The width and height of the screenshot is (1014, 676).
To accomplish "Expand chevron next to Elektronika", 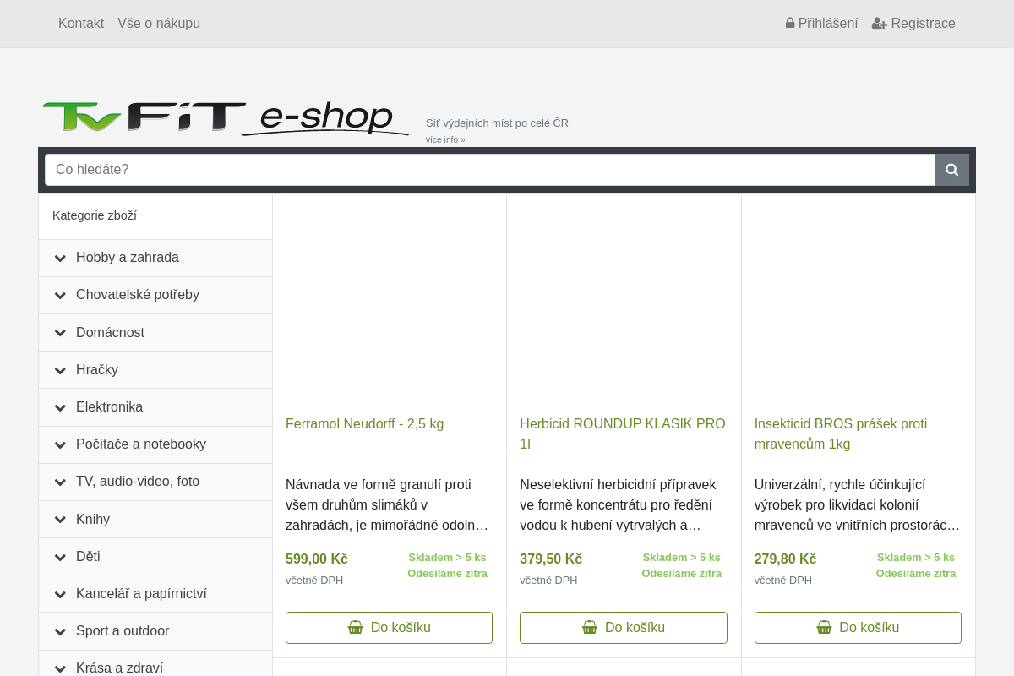I will [x=60, y=406].
